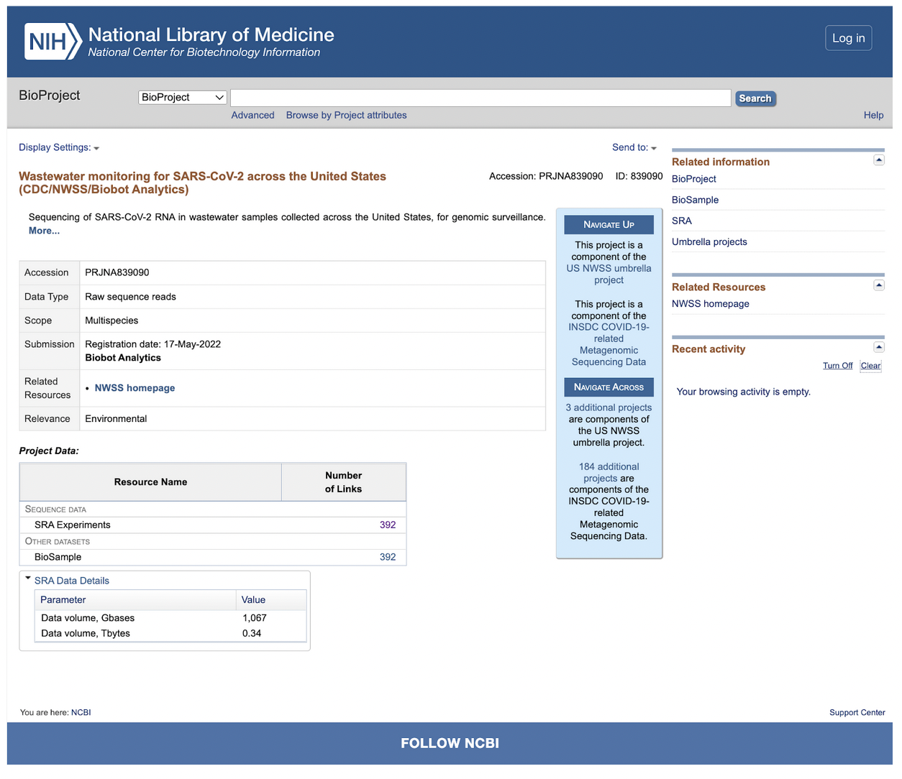This screenshot has height=779, width=902.
Task: Open BioProject under Related information
Action: point(693,179)
